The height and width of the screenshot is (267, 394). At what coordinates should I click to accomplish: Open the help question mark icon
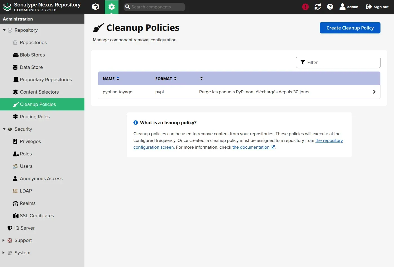coord(330,7)
